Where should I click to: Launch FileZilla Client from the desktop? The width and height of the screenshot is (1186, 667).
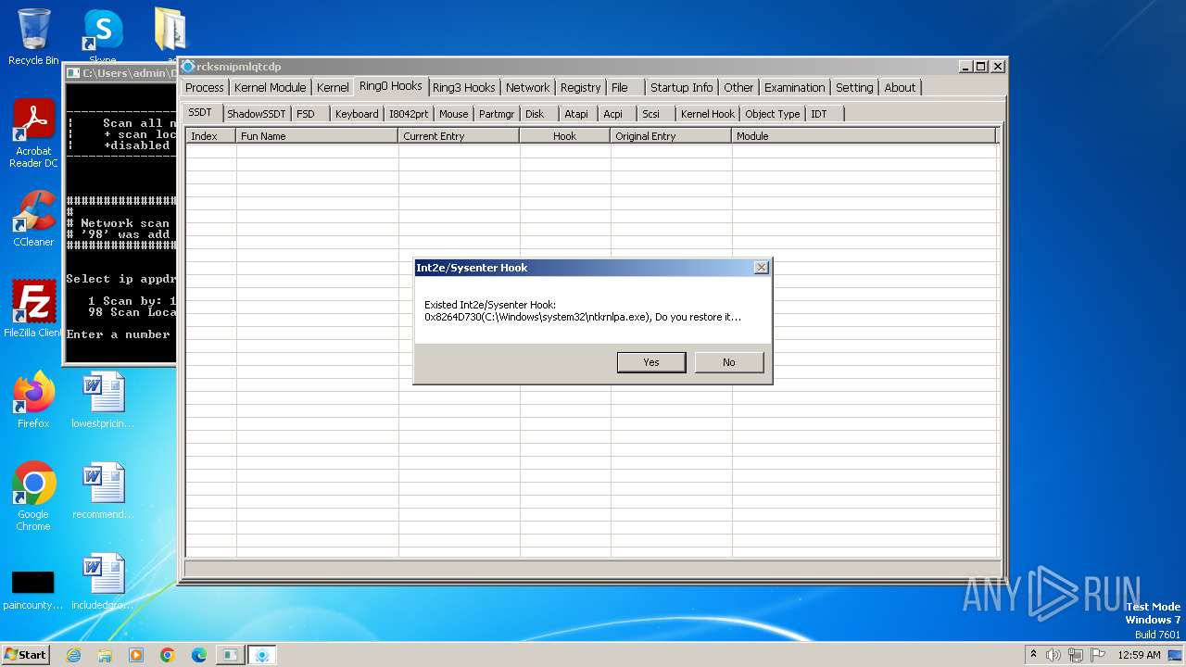(33, 309)
